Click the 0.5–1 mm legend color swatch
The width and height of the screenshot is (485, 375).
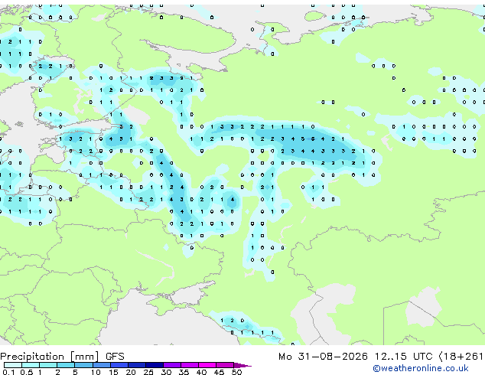click(x=31, y=365)
